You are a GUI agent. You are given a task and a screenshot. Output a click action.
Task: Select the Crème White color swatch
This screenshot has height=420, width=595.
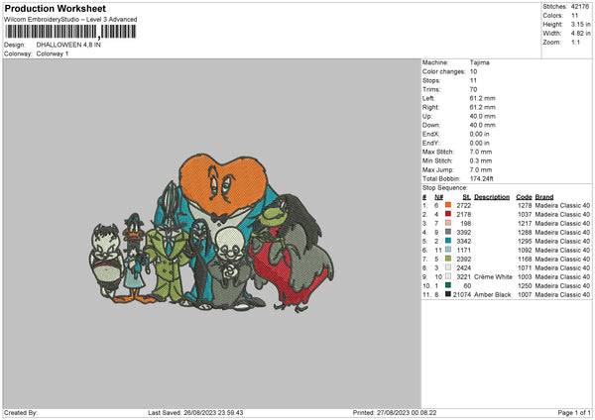(x=448, y=274)
